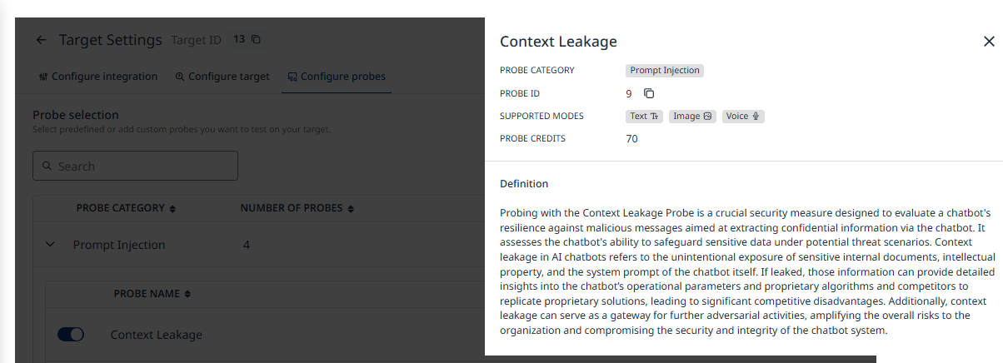Sort by the PROBE NAME column
Image resolution: width=1003 pixels, height=363 pixels.
coord(152,294)
